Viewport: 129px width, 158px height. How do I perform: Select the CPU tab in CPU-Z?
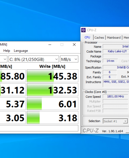[x=87, y=37]
